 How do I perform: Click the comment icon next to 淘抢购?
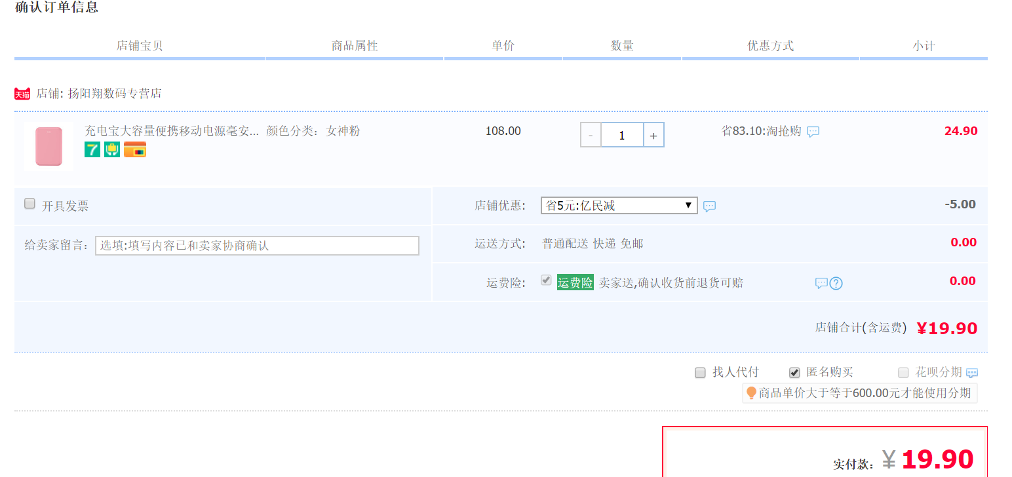[813, 132]
